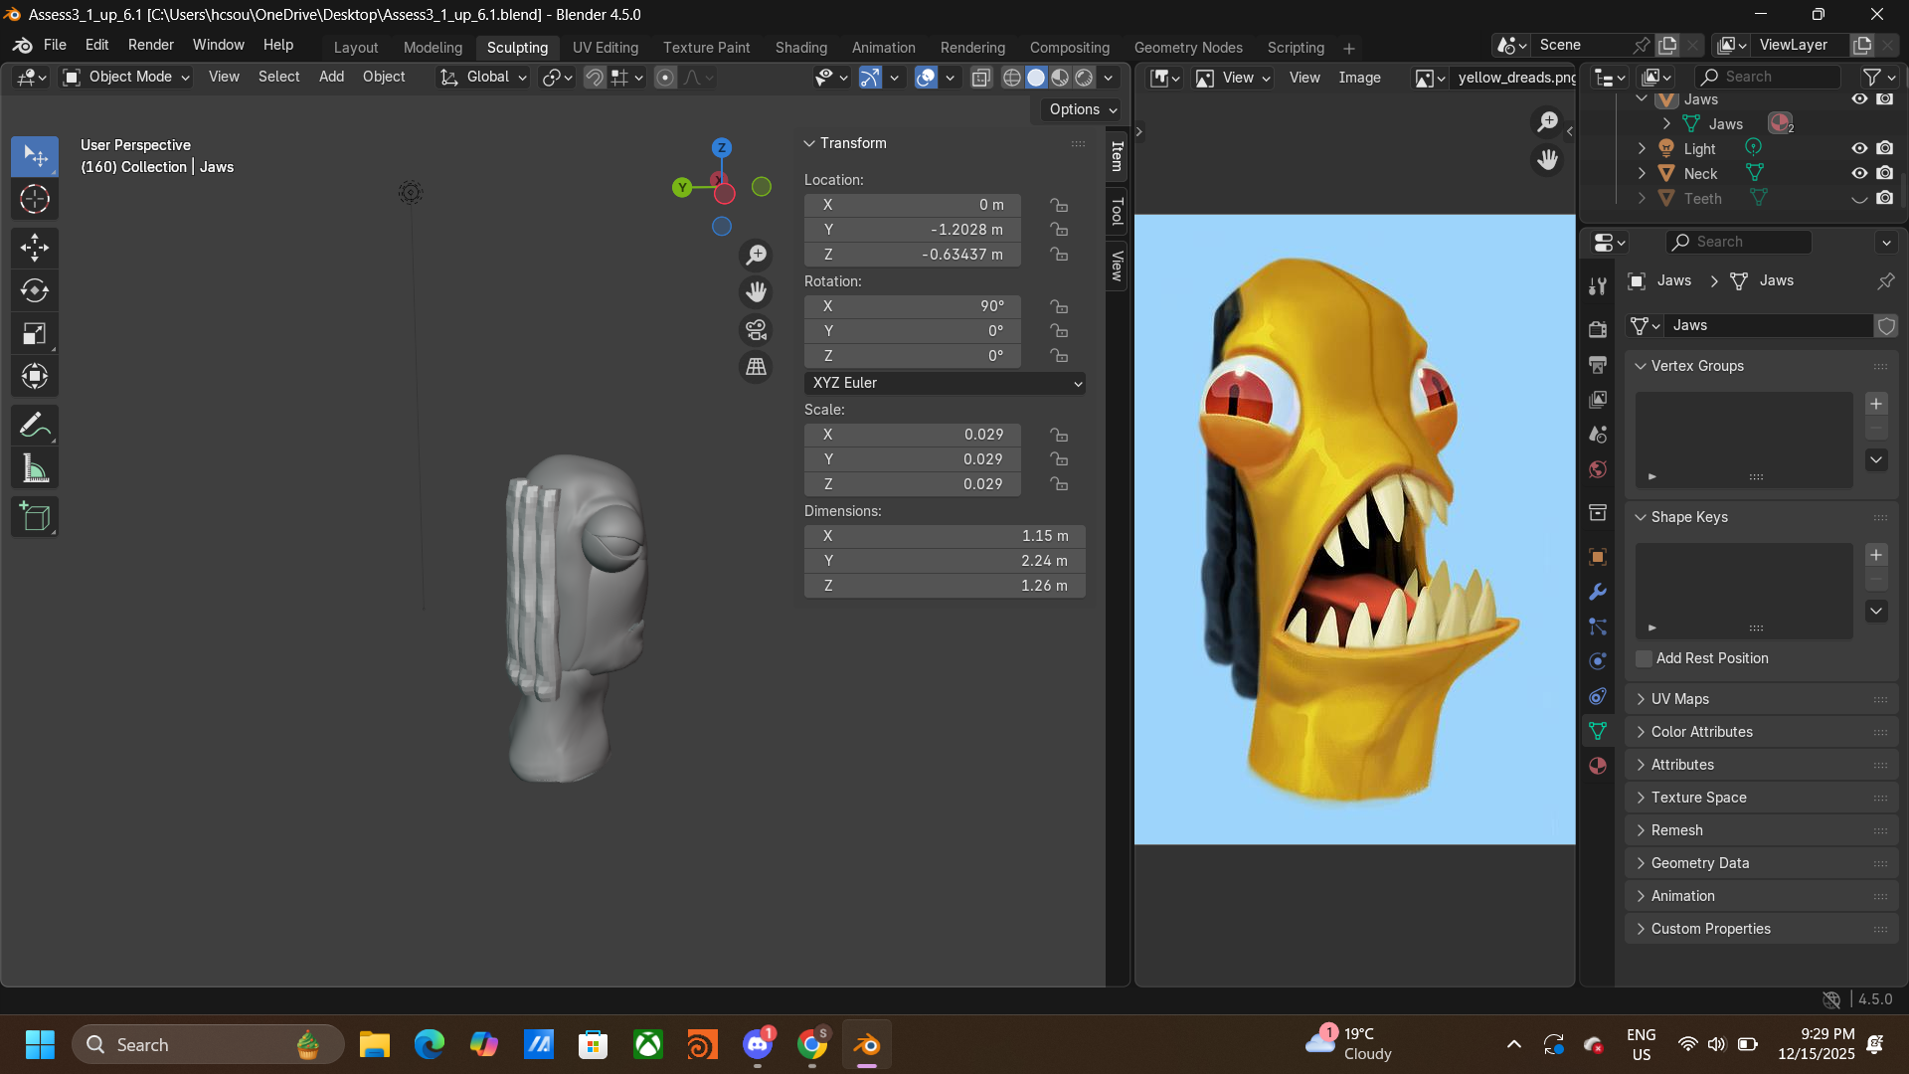Screen dimensions: 1909x1074
Task: Toggle Neck visibility eye icon
Action: coord(1859,173)
